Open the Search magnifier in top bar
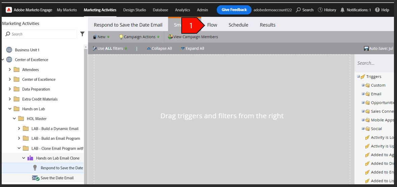The height and width of the screenshot is (187, 397). point(298,10)
